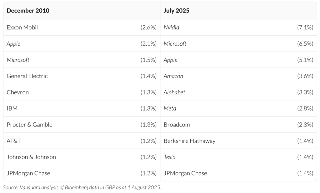
Task: Select the Meta table entry
Action: pos(170,108)
